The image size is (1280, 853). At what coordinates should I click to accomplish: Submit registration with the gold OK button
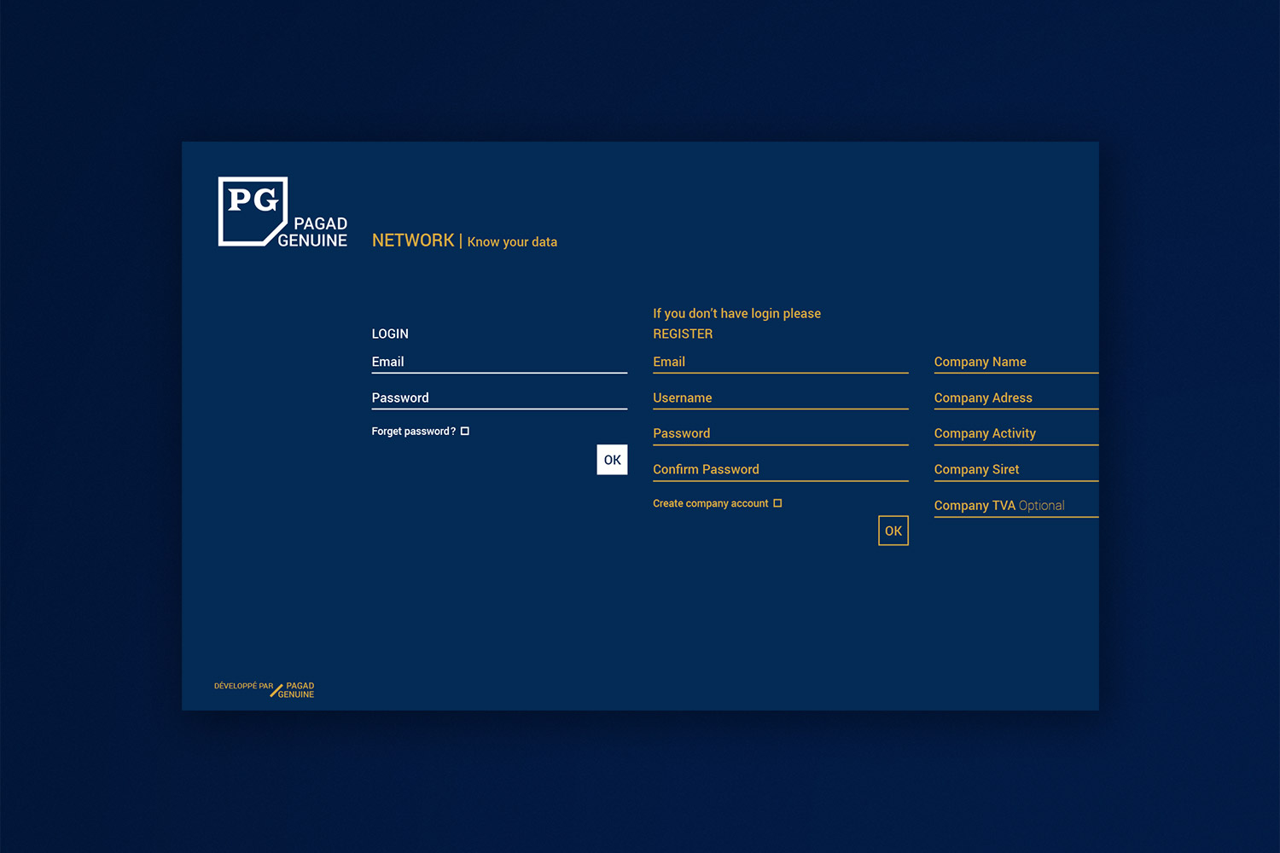[x=893, y=531]
